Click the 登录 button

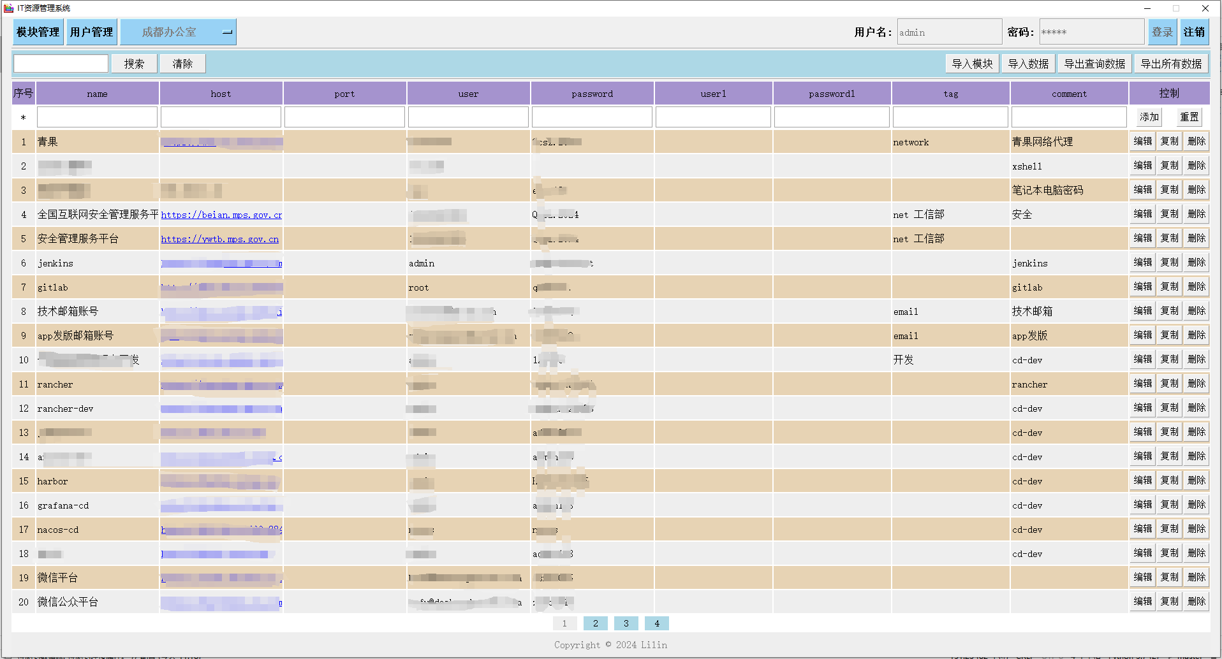pos(1163,32)
